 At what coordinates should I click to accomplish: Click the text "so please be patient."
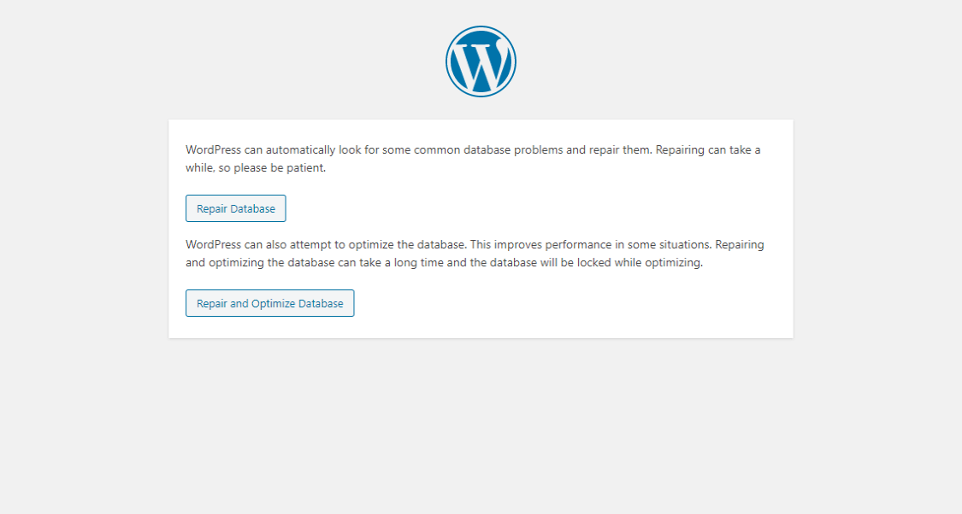[x=272, y=168]
